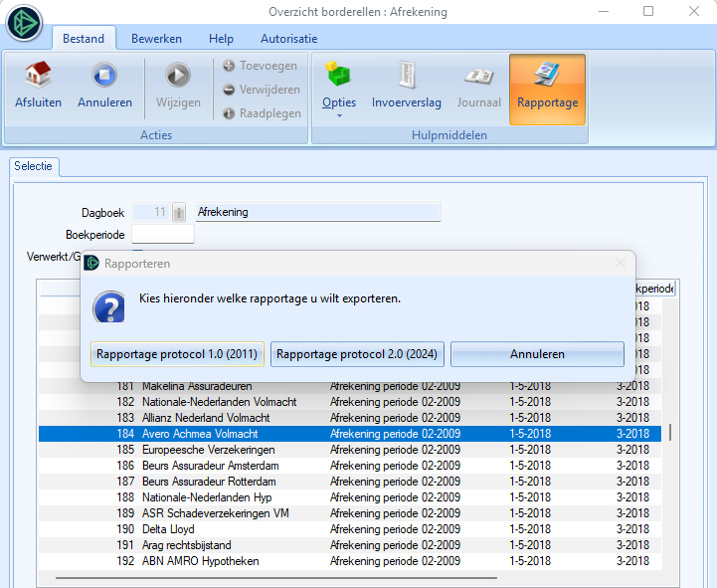This screenshot has height=588, width=717.
Task: Click Annuleren in the Rapporteren dialog
Action: 537,354
